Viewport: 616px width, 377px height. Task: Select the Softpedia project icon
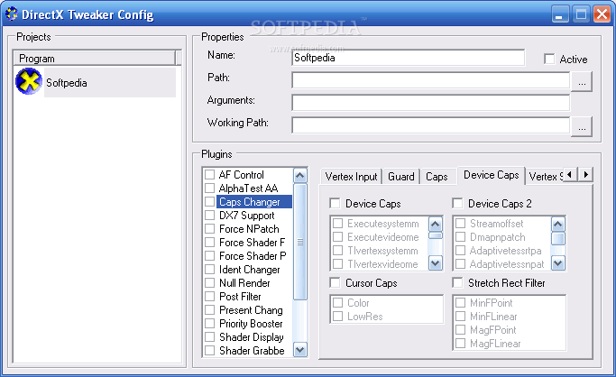(x=29, y=82)
